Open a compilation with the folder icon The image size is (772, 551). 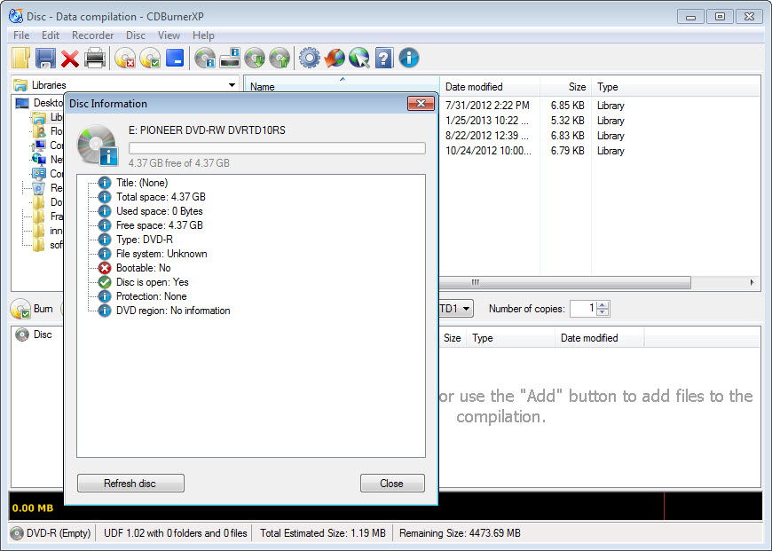point(20,58)
